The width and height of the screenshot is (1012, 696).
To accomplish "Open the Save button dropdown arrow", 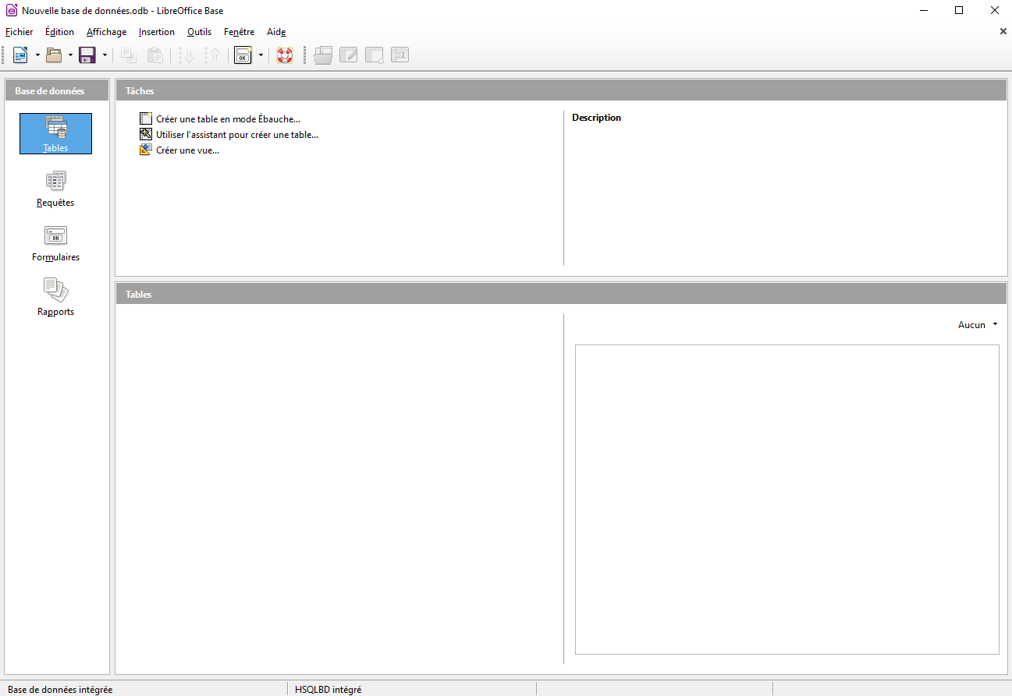I will [x=105, y=55].
